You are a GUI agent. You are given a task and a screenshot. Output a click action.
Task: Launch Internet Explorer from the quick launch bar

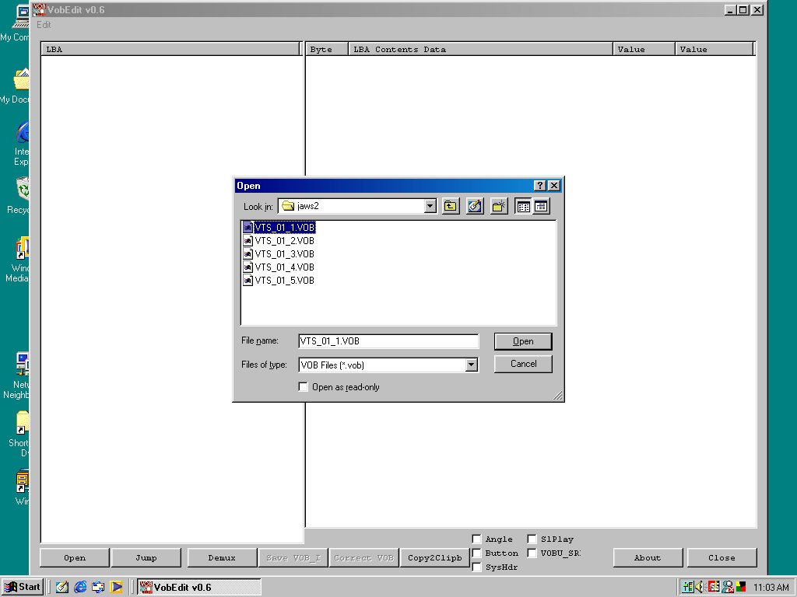[80, 587]
